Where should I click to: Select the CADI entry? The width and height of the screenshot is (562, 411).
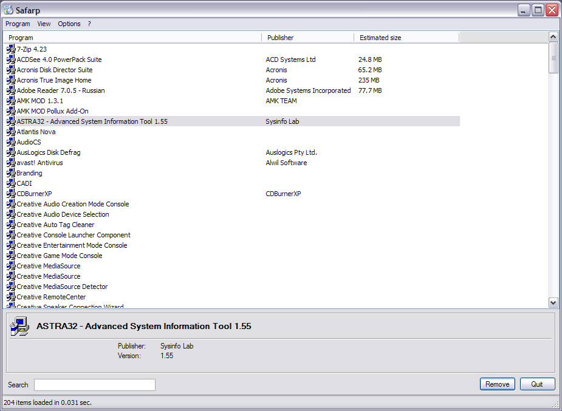tap(24, 183)
